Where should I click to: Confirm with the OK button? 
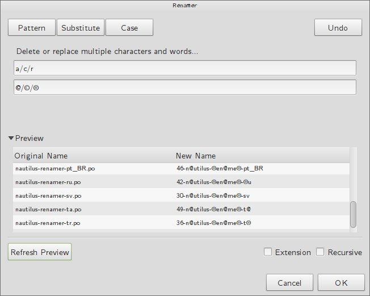[x=341, y=282]
